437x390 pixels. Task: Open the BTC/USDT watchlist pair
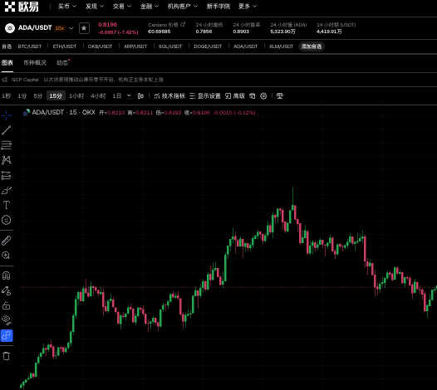point(30,46)
